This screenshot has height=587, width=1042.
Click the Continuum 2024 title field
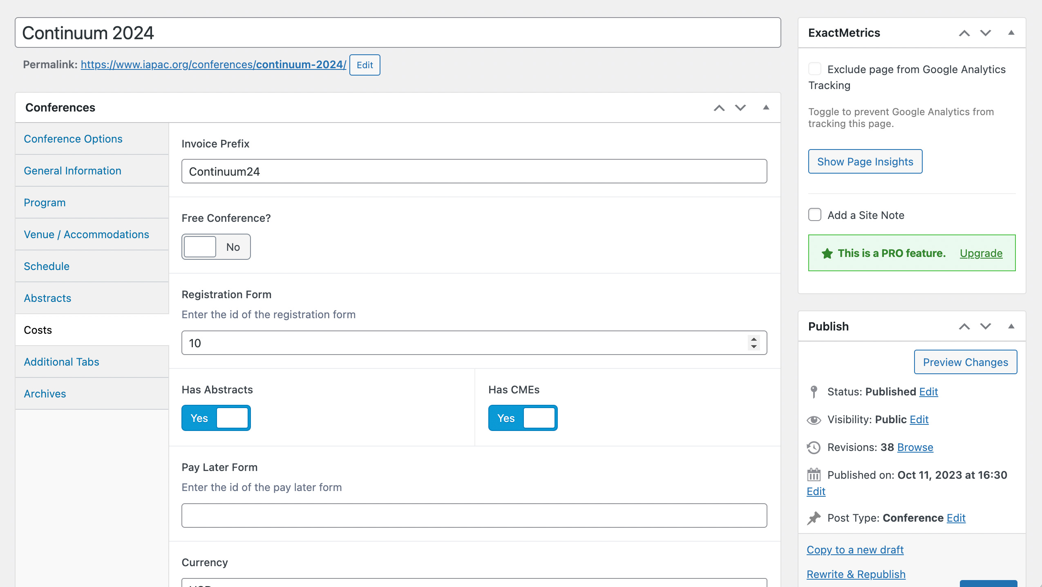click(398, 33)
